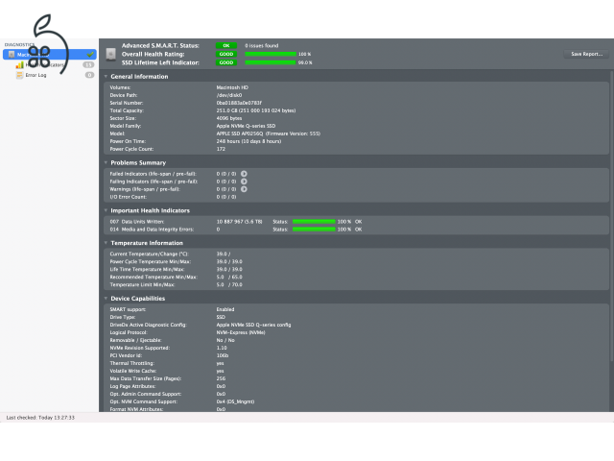Click the Power On Time value 248 hours
The image size is (614, 461).
pyautogui.click(x=248, y=141)
